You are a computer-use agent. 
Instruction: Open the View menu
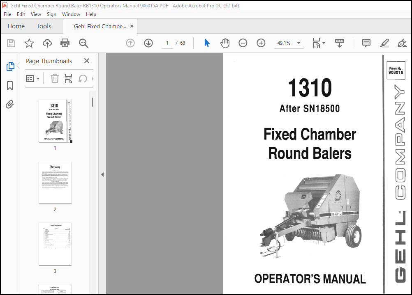point(36,14)
